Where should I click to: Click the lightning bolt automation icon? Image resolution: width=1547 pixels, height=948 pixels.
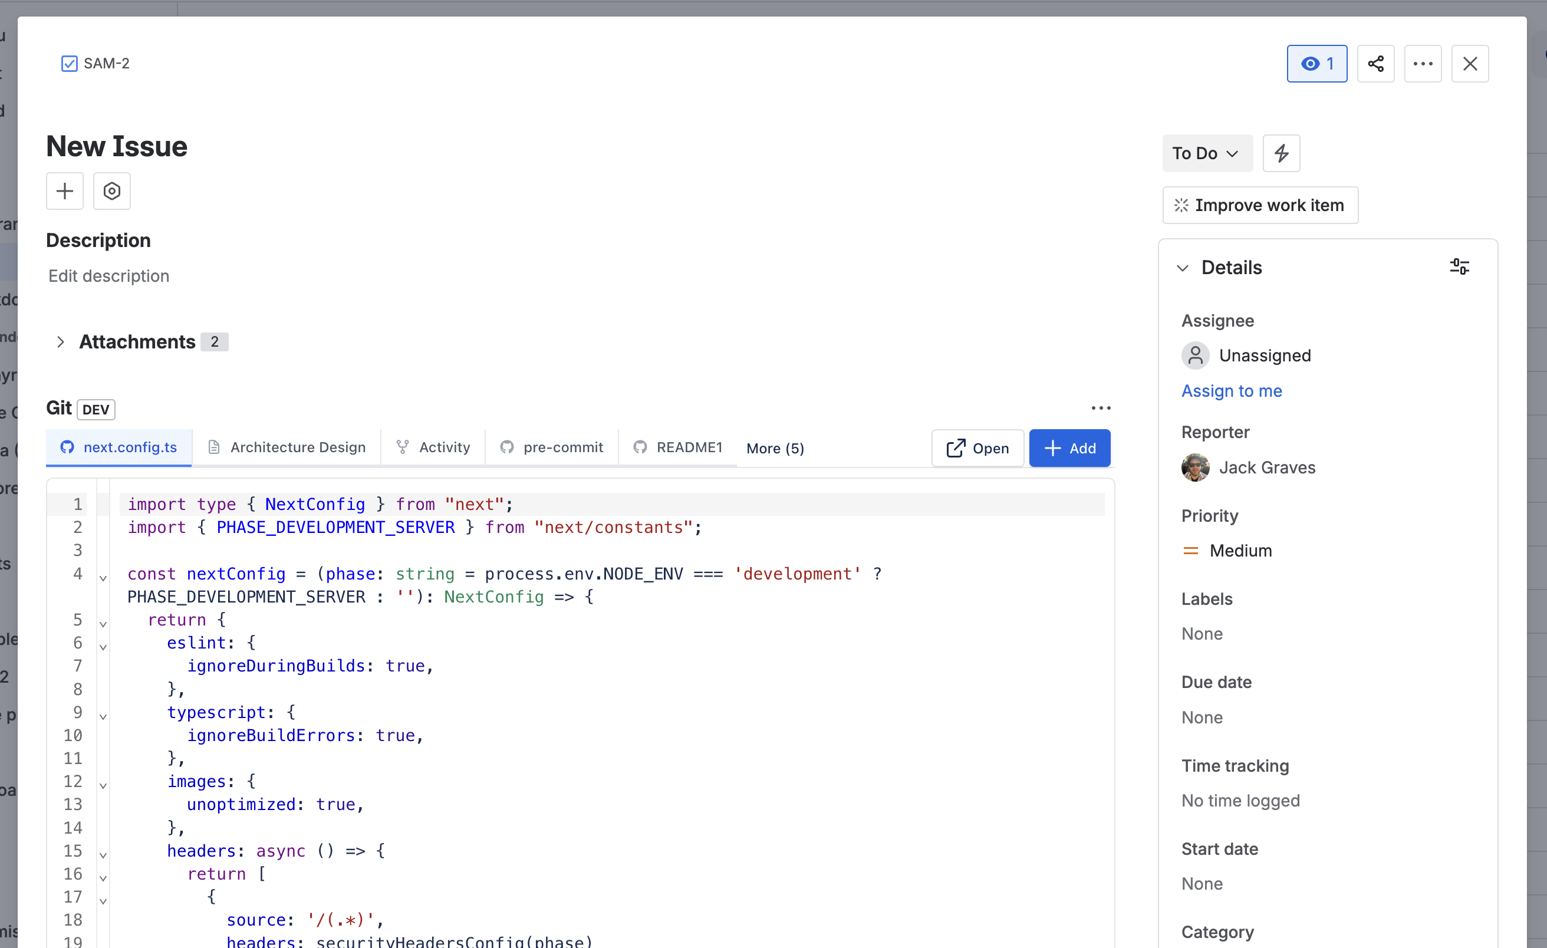pos(1281,153)
